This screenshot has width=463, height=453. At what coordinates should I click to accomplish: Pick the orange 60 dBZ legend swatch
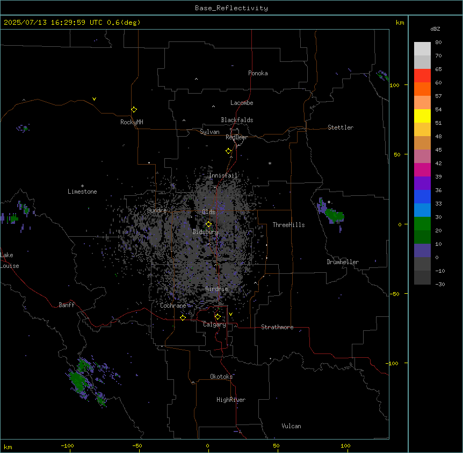pos(422,89)
